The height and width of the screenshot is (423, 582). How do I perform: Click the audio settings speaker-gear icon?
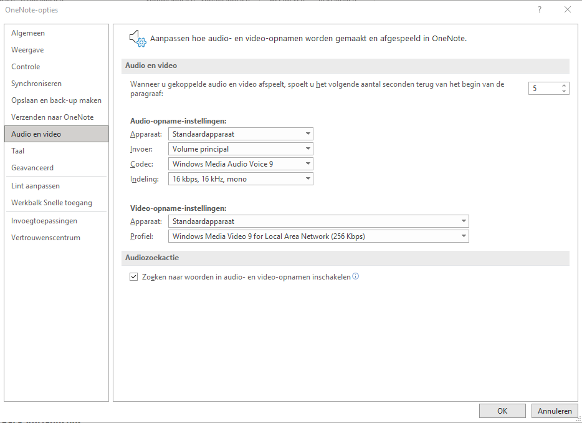(x=138, y=39)
